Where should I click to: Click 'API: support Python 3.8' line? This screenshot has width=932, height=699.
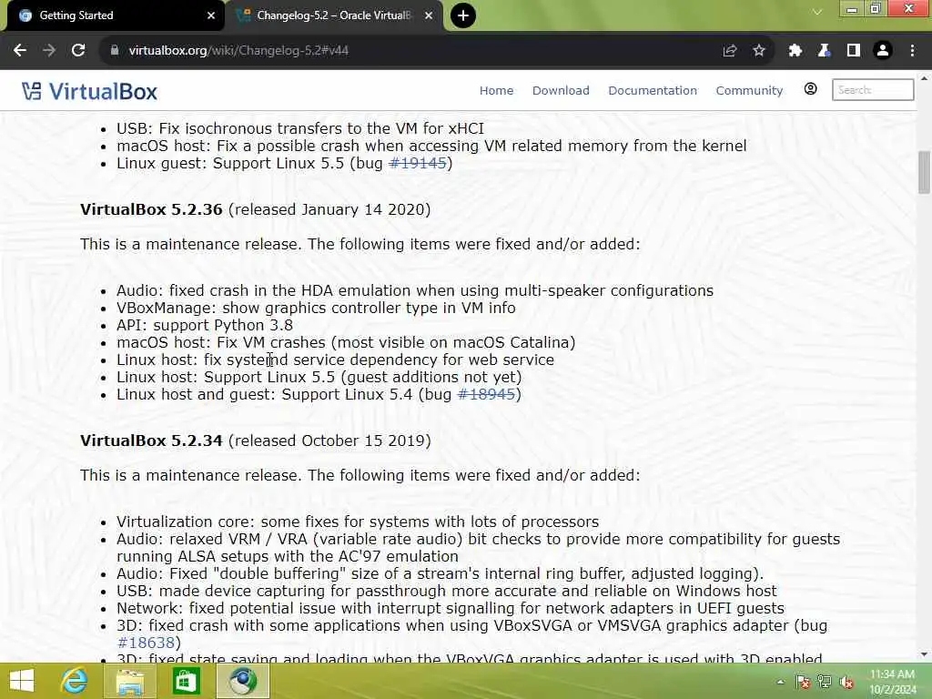205,326
